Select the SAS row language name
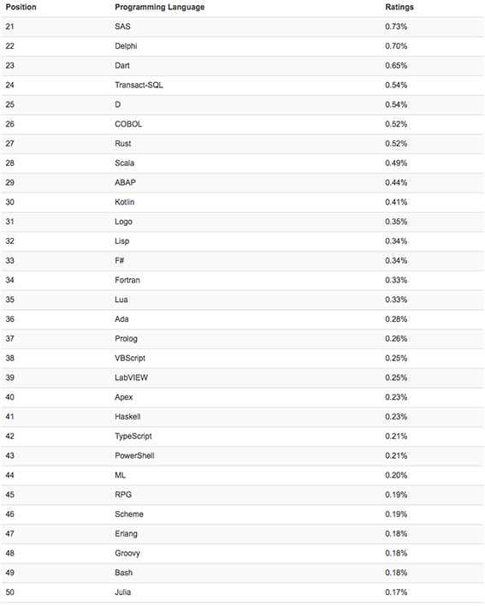The height and width of the screenshot is (606, 485). coord(122,27)
